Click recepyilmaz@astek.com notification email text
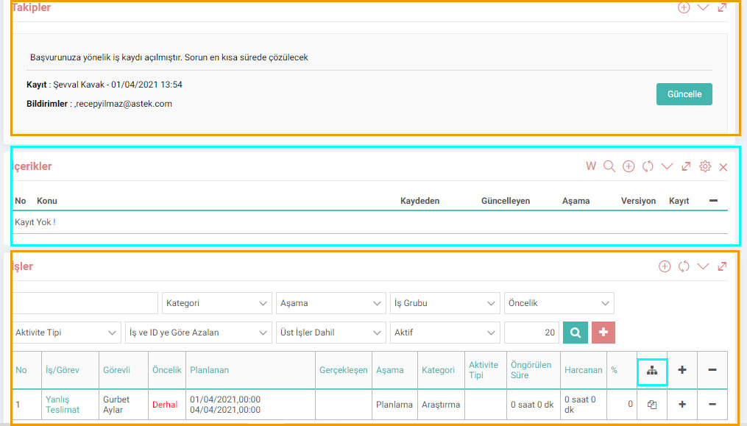 coord(124,104)
